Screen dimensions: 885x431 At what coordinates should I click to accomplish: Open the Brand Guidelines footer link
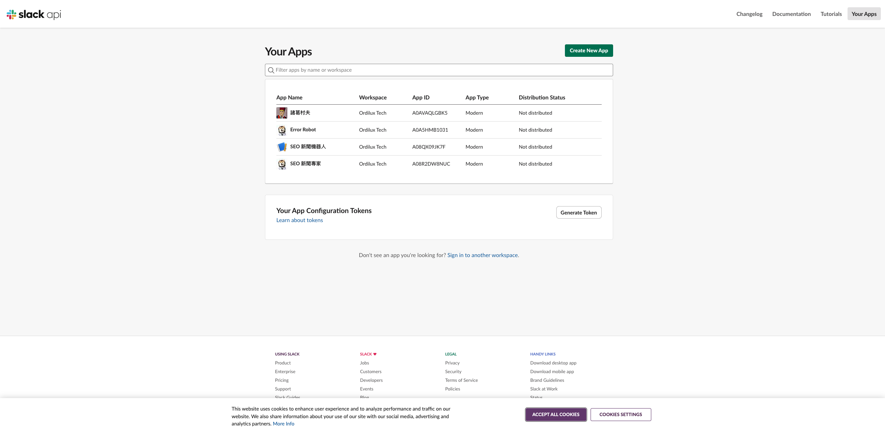point(547,380)
